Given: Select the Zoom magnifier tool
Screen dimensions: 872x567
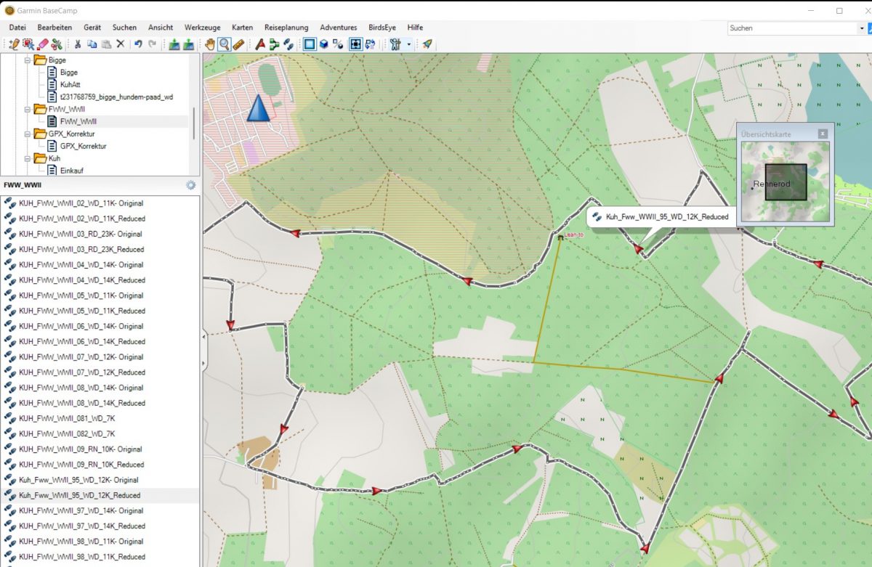Looking at the screenshot, I should coord(225,44).
